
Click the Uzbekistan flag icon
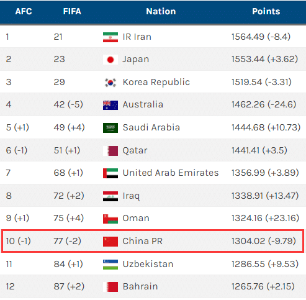click(110, 265)
